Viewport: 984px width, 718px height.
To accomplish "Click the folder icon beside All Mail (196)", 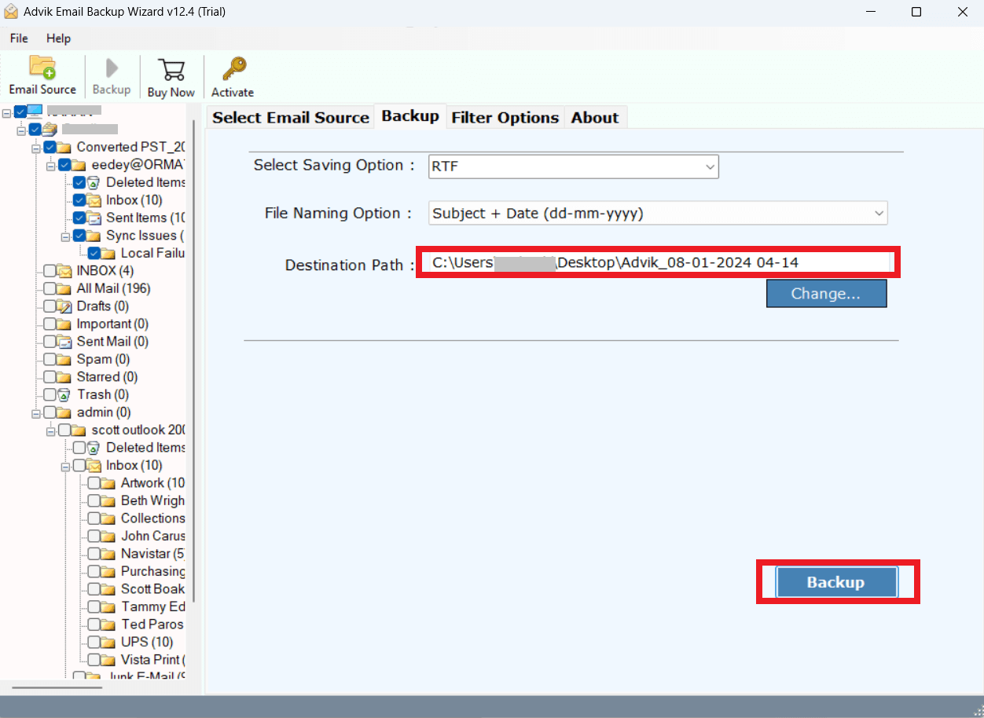I will pyautogui.click(x=64, y=288).
